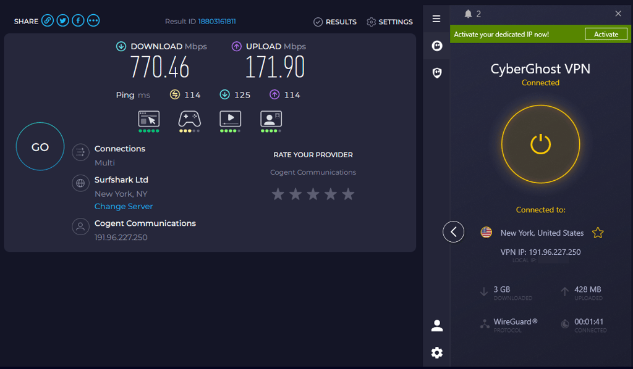Viewport: 633px width, 369px height.
Task: Click the New York, NY location text
Action: [121, 194]
